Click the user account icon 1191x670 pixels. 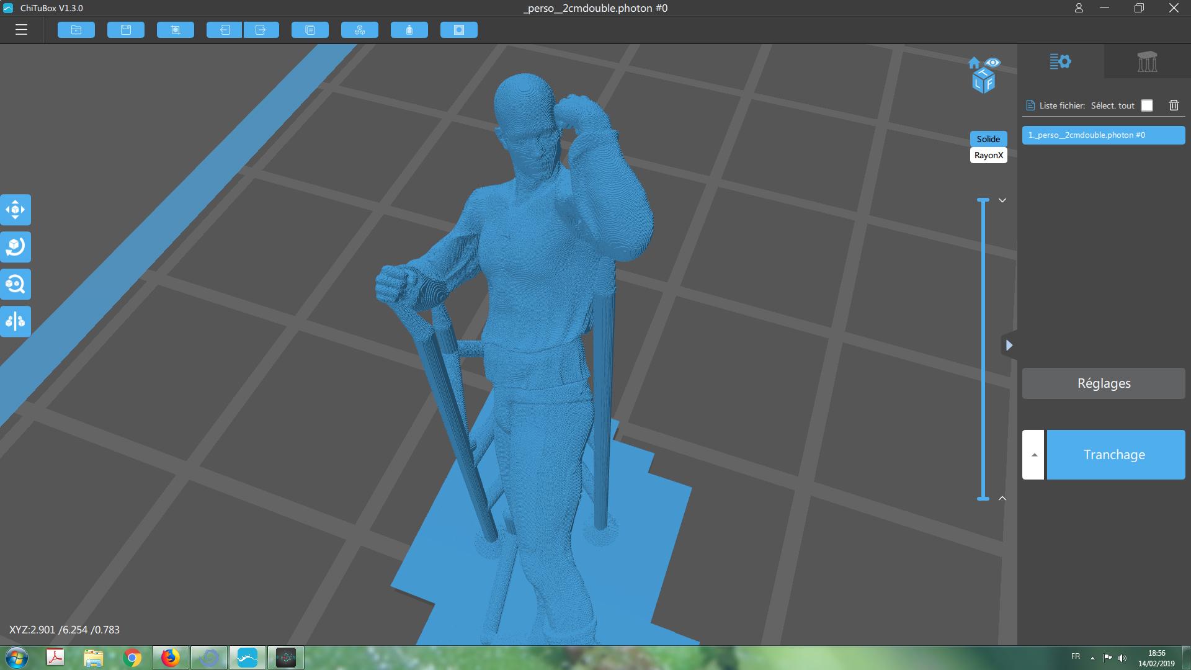tap(1079, 8)
